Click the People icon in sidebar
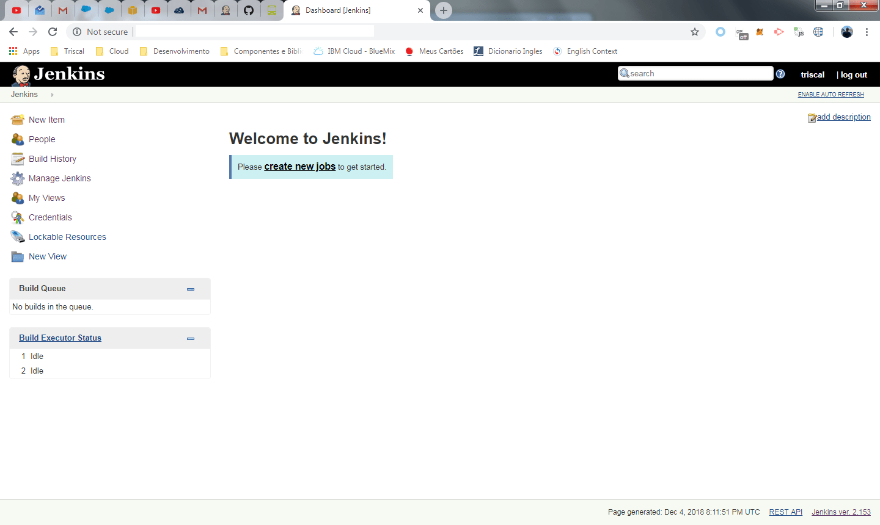The height and width of the screenshot is (525, 880). point(18,139)
